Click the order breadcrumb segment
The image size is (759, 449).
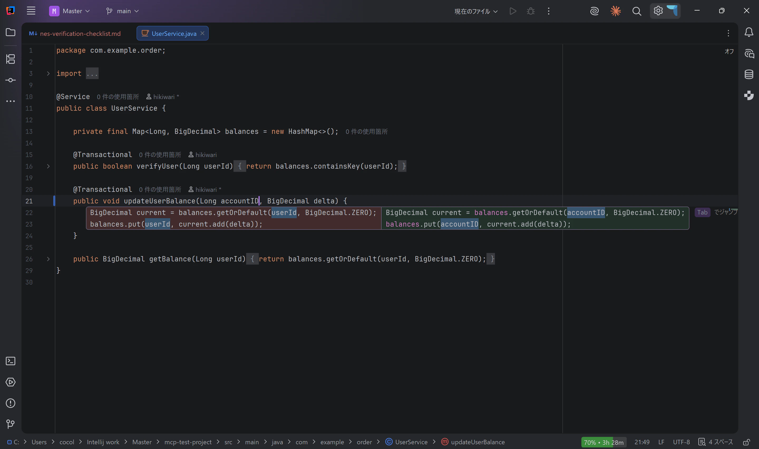tap(364, 442)
